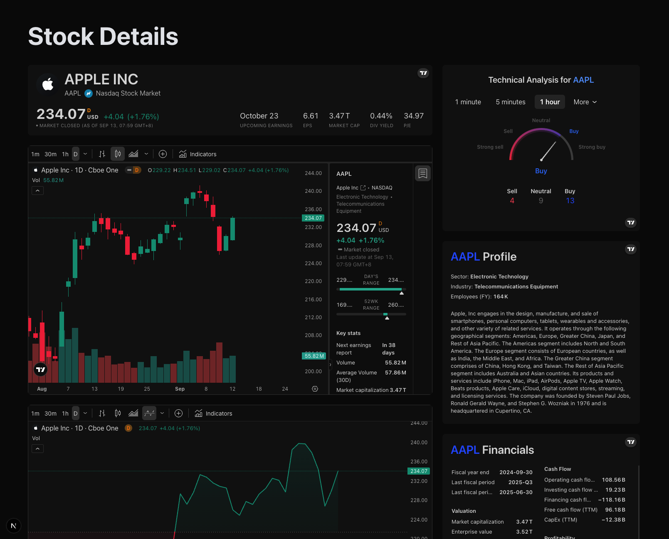Click TradingView logo in AAPL Profile widget
Image resolution: width=669 pixels, height=539 pixels.
coord(631,249)
